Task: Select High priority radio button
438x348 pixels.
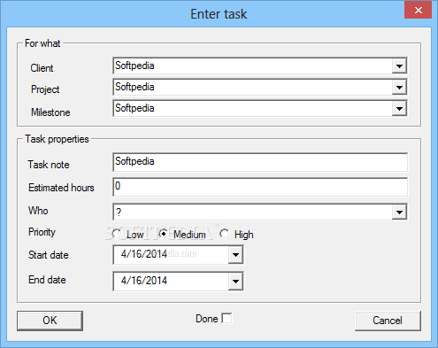Action: tap(224, 234)
